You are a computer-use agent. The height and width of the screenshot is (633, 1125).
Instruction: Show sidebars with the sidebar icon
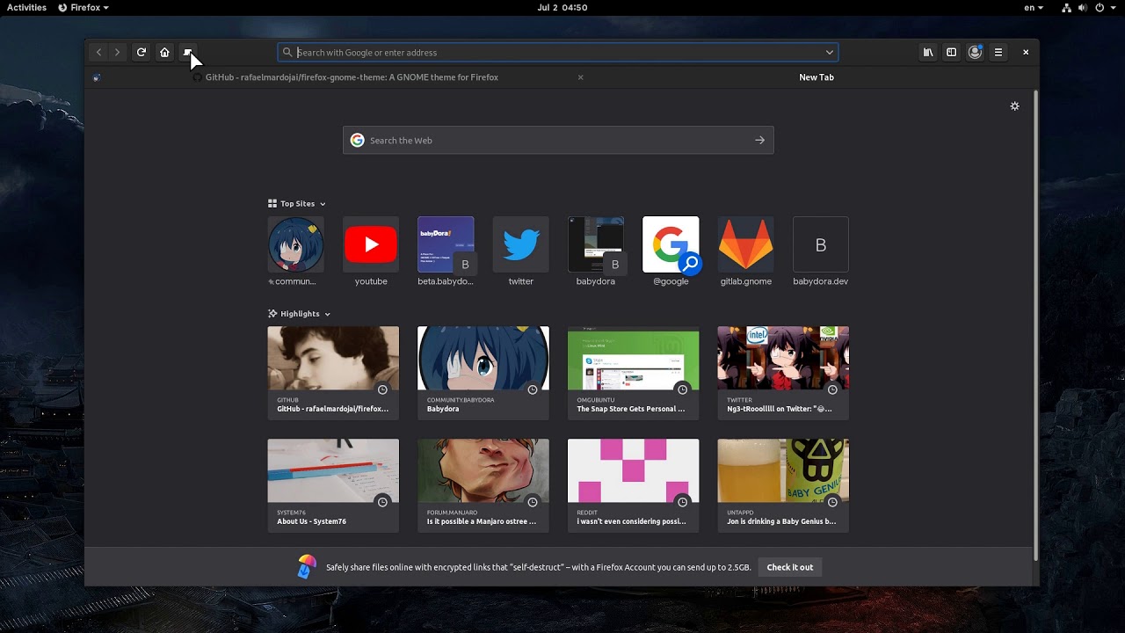coord(951,53)
